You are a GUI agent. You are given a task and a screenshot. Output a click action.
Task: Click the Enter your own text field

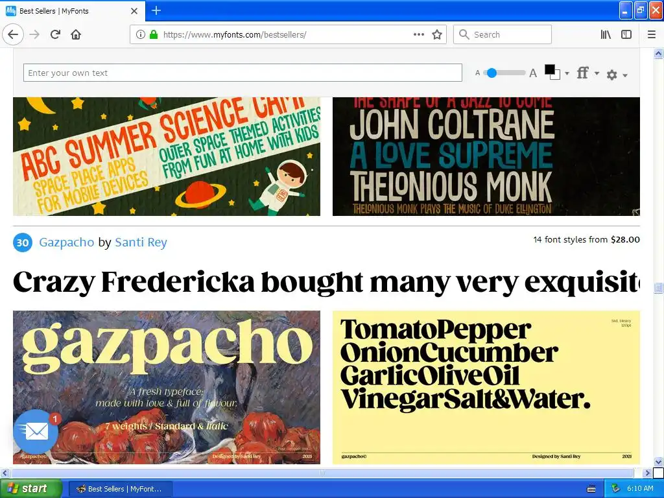243,73
